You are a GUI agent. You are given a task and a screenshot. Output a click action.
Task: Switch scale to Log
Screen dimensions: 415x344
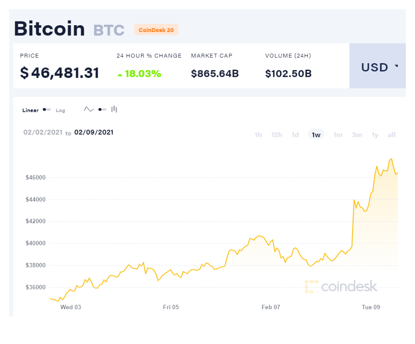tap(61, 110)
